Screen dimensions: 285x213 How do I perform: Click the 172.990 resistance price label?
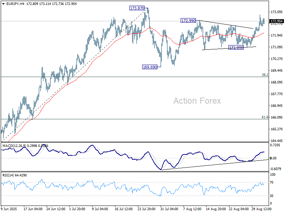coord(188,21)
